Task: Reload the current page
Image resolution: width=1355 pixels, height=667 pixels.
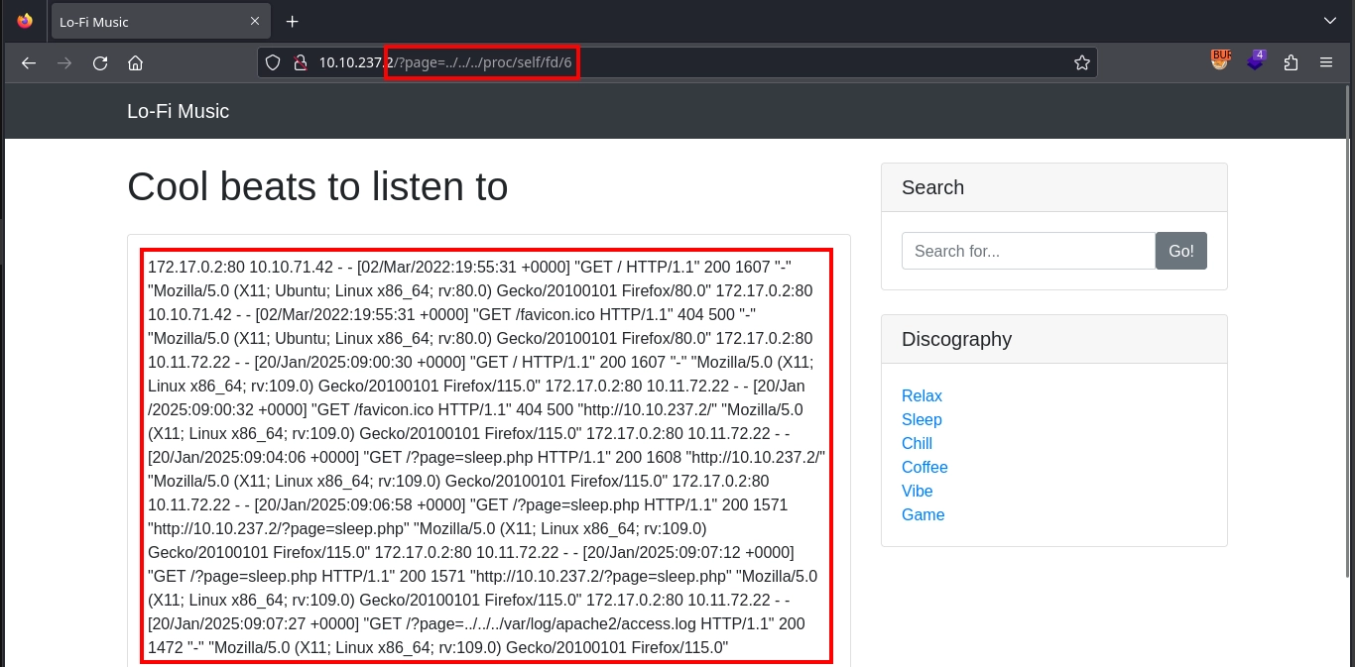Action: [x=100, y=63]
